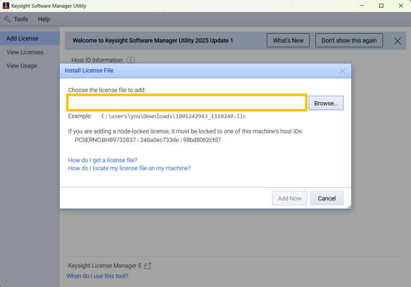Open When do I use this tool? link
Image resolution: width=411 pixels, height=287 pixels.
[x=97, y=276]
